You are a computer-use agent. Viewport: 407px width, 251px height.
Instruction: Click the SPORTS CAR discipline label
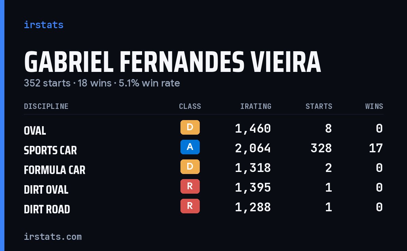[x=50, y=150]
